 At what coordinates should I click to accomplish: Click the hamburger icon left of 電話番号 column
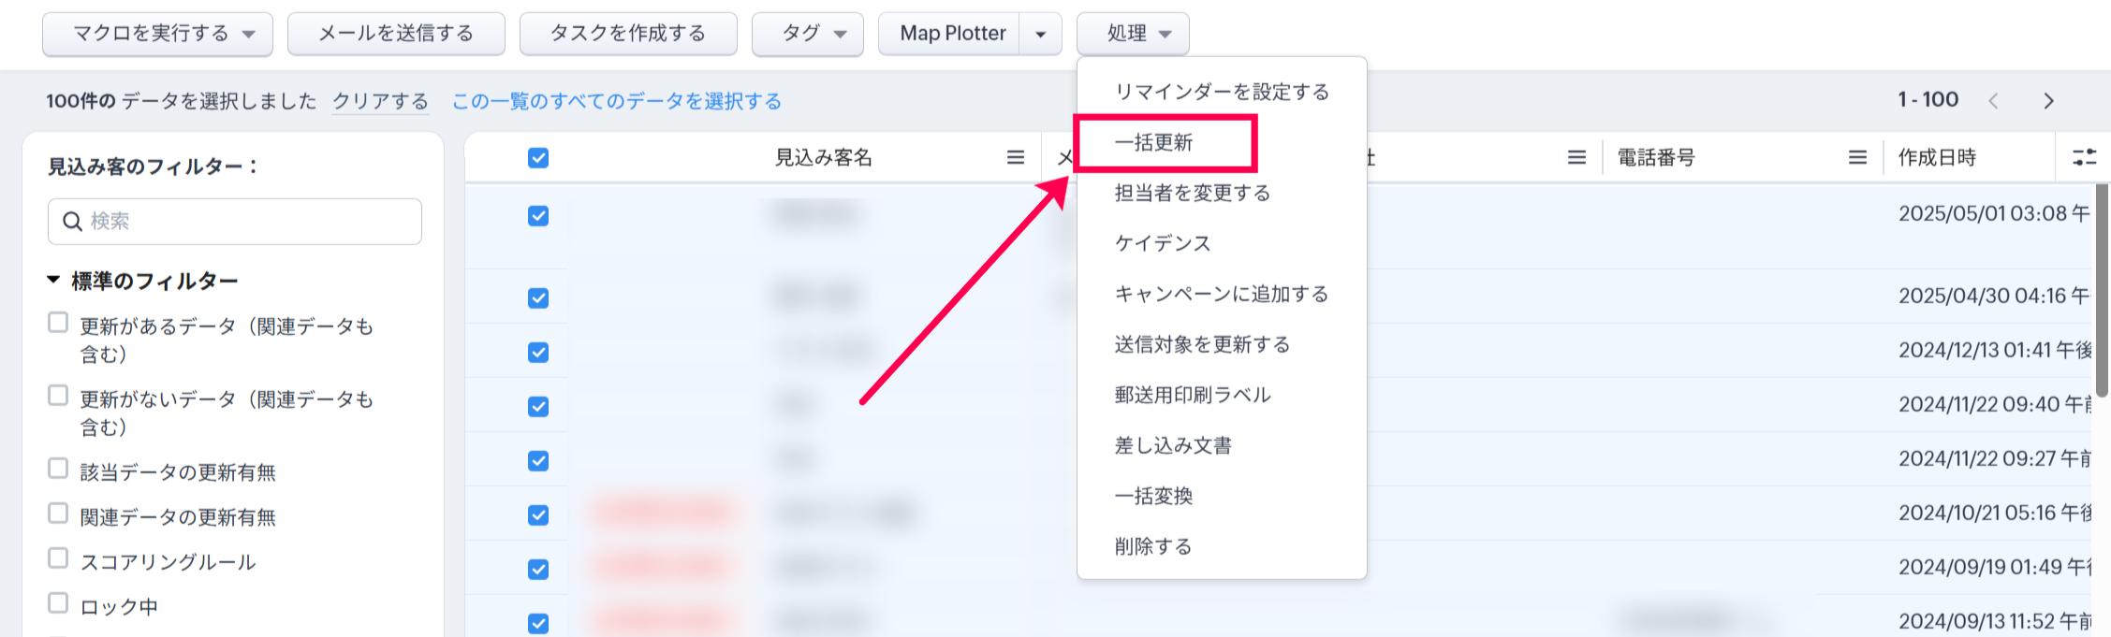pos(1576,158)
